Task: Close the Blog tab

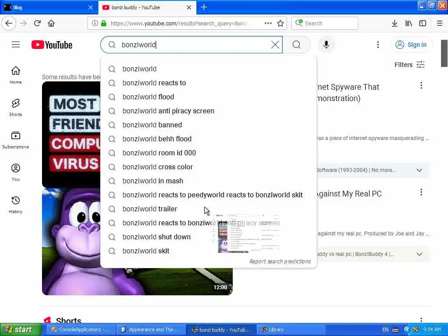Action: [x=91, y=7]
